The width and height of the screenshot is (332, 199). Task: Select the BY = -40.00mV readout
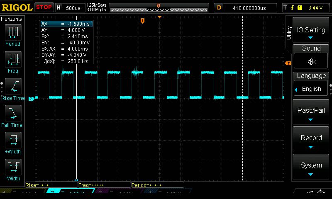[x=66, y=43]
